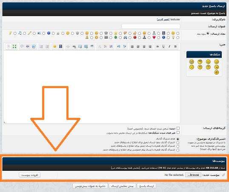Enable the signature checkbox in post options
This screenshot has height=192, width=229.
(x=178, y=128)
